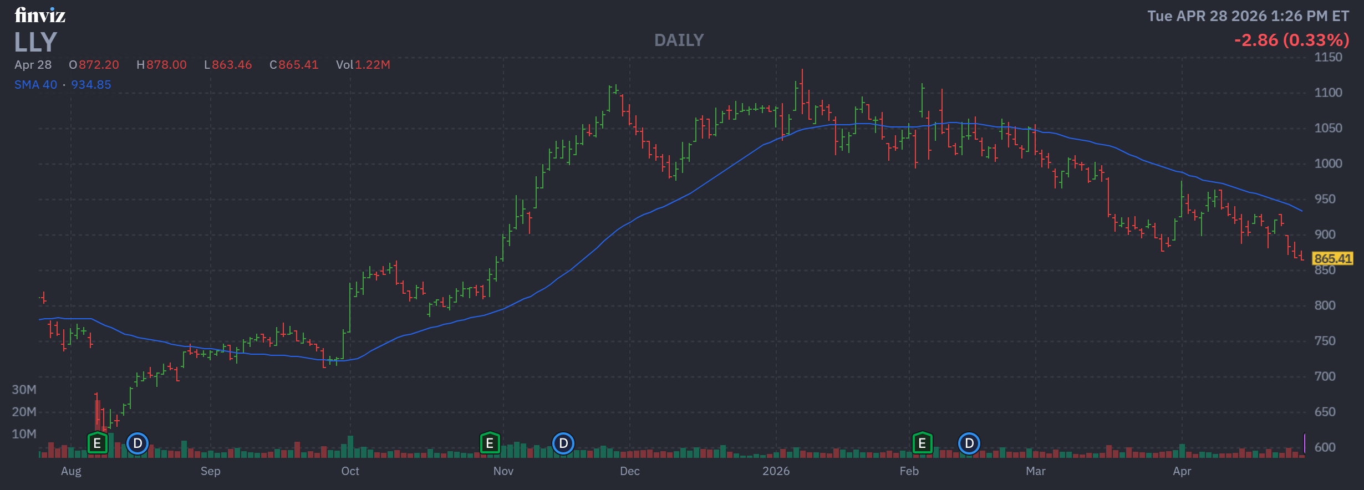Image resolution: width=1364 pixels, height=490 pixels.
Task: Click the earnings E marker in early February
Action: pyautogui.click(x=922, y=443)
